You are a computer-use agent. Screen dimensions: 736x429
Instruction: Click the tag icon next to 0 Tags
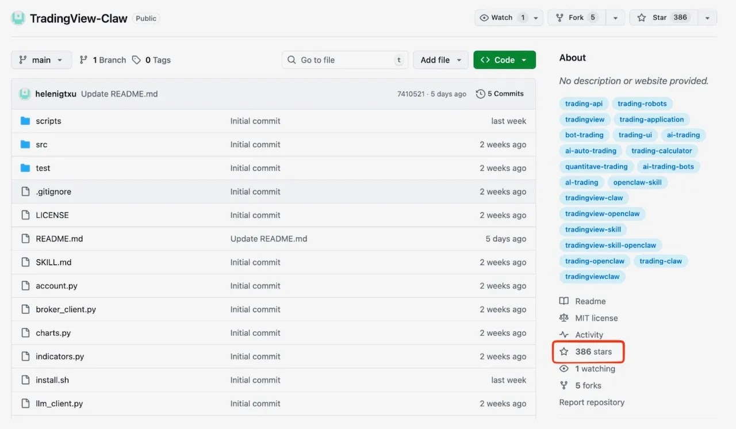tap(136, 60)
